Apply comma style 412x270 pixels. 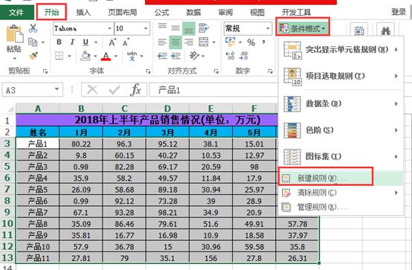(x=263, y=42)
